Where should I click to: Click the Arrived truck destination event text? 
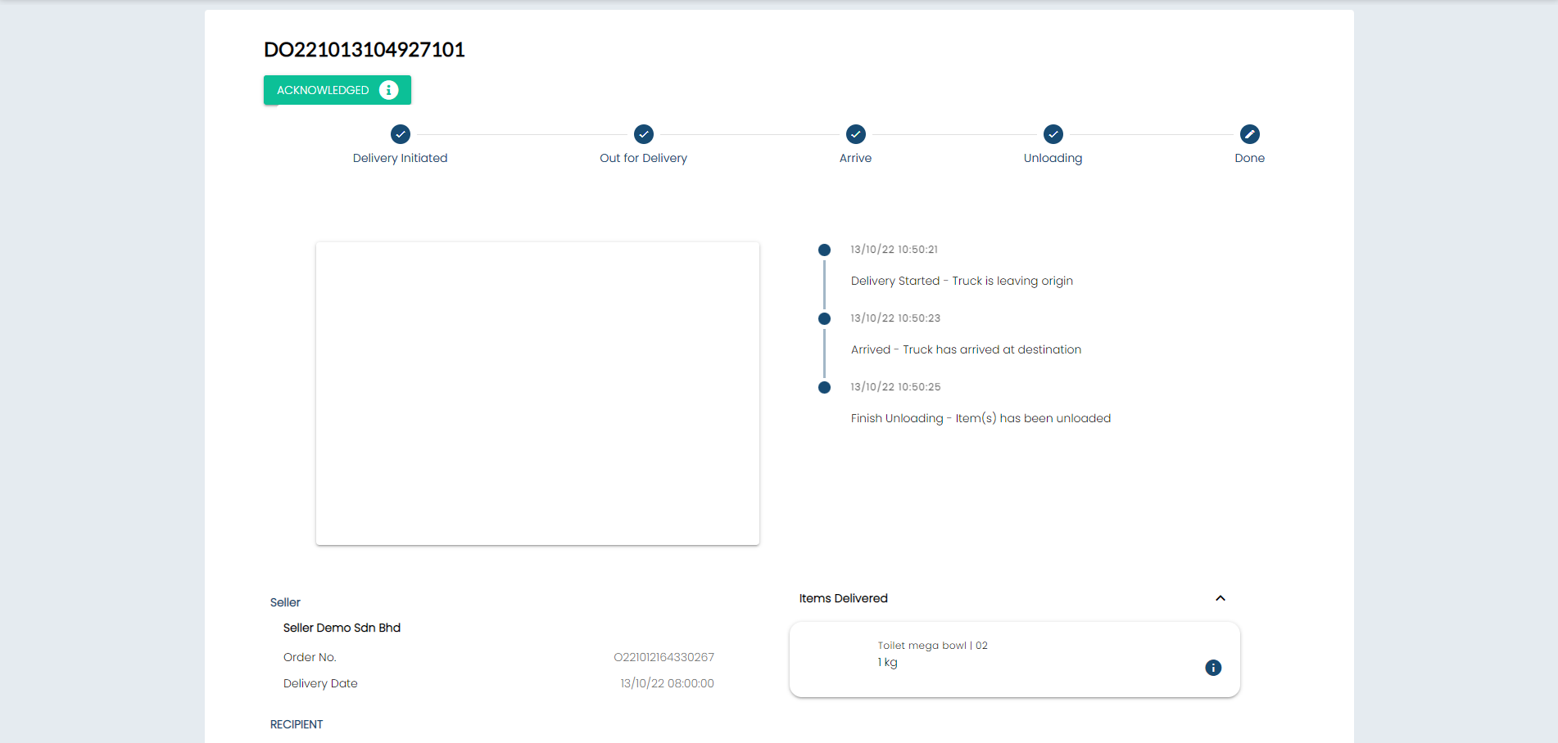tap(966, 349)
